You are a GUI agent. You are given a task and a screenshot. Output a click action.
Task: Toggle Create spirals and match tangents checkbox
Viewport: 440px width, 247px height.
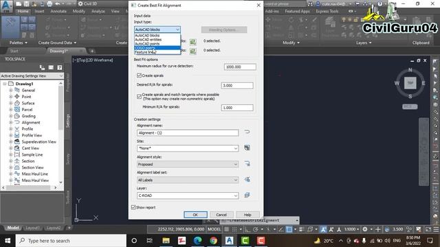[139, 97]
